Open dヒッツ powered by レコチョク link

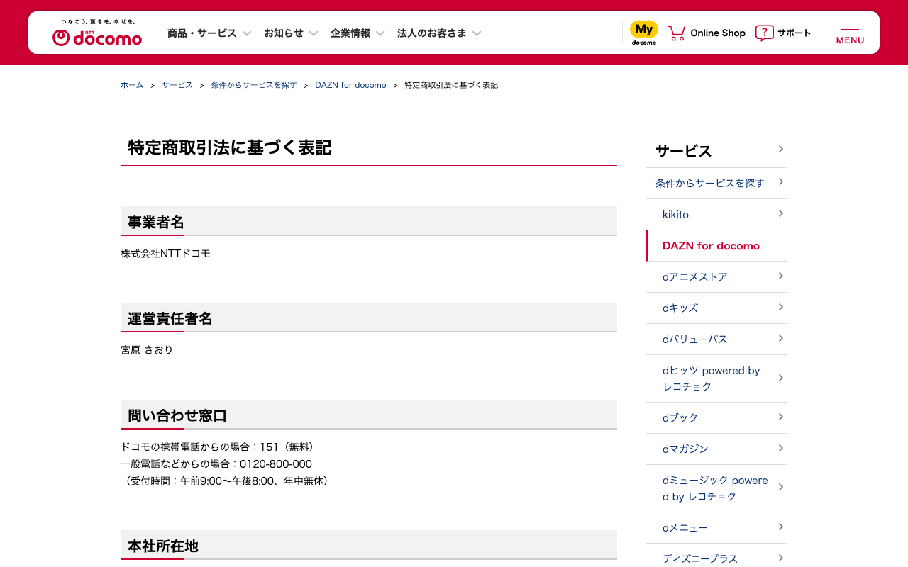tap(716, 378)
